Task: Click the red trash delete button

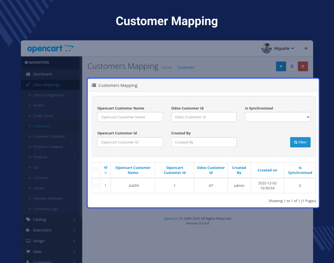Action: pos(303,66)
